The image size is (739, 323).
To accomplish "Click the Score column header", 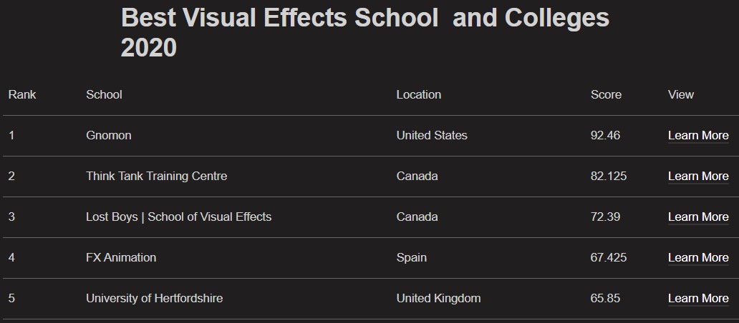I will (606, 94).
